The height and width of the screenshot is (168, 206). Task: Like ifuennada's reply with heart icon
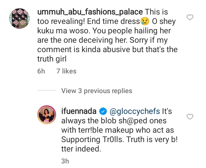pyautogui.click(x=190, y=116)
